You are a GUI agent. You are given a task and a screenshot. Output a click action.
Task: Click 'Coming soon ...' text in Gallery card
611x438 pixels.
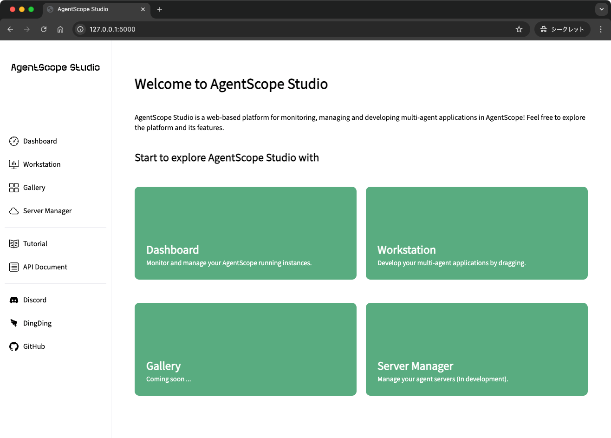point(169,379)
